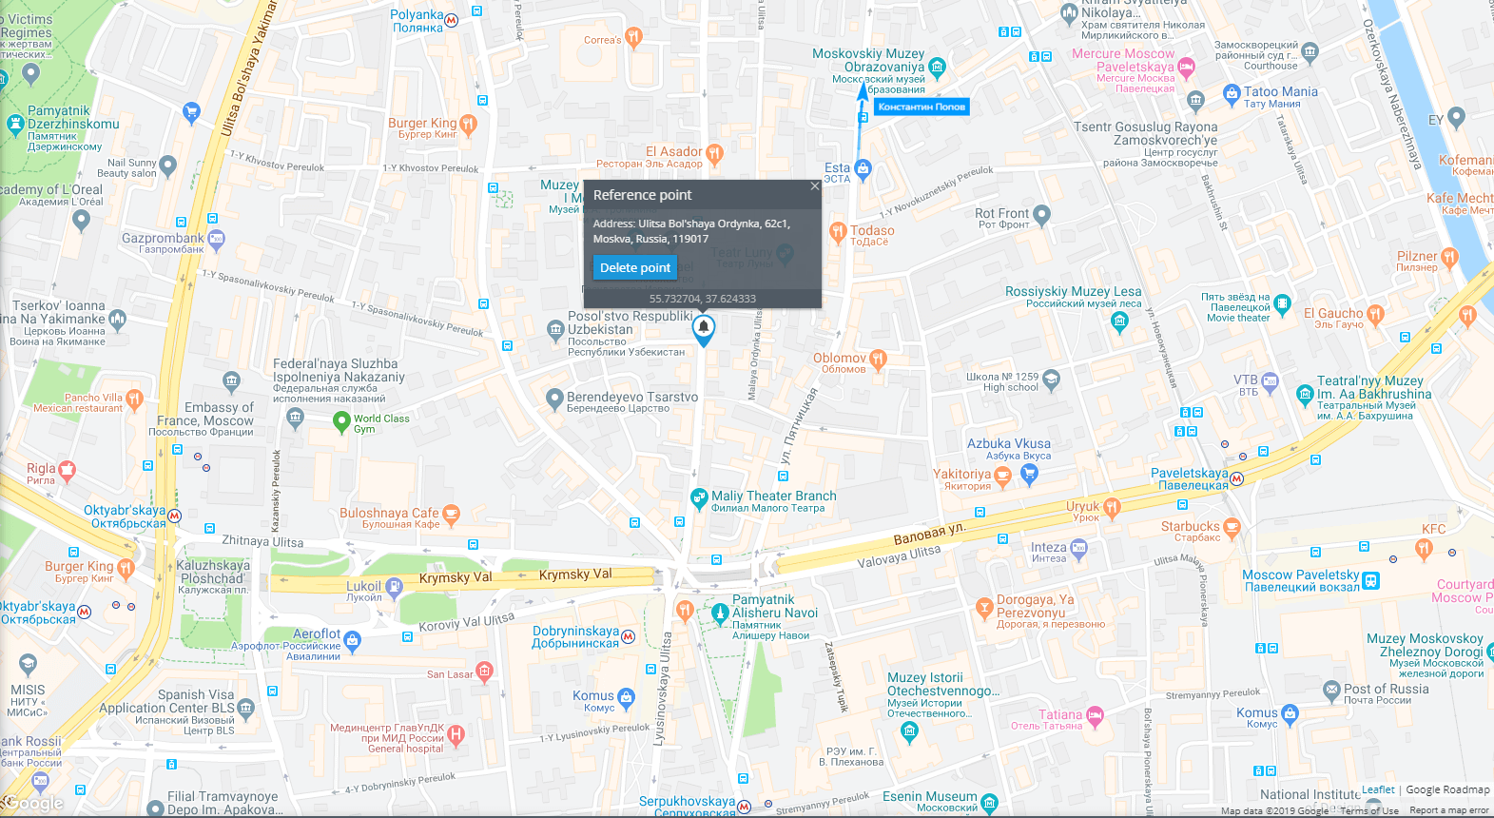This screenshot has width=1494, height=818.
Task: Click the Polyanka metro station icon
Action: pyautogui.click(x=452, y=19)
